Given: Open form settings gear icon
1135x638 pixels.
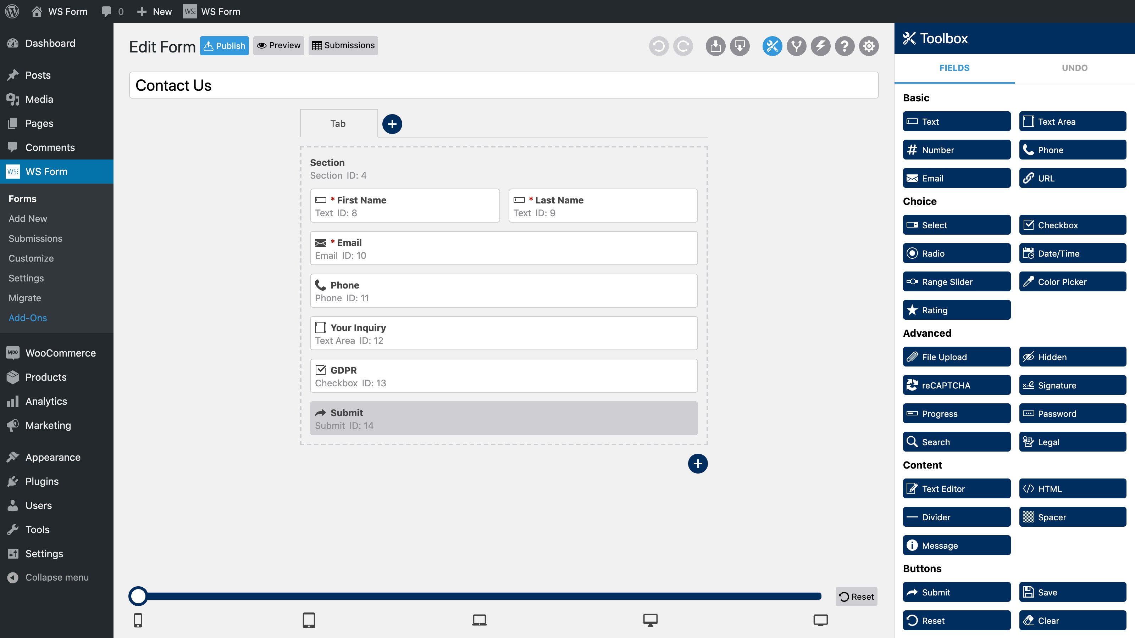Looking at the screenshot, I should click(869, 46).
